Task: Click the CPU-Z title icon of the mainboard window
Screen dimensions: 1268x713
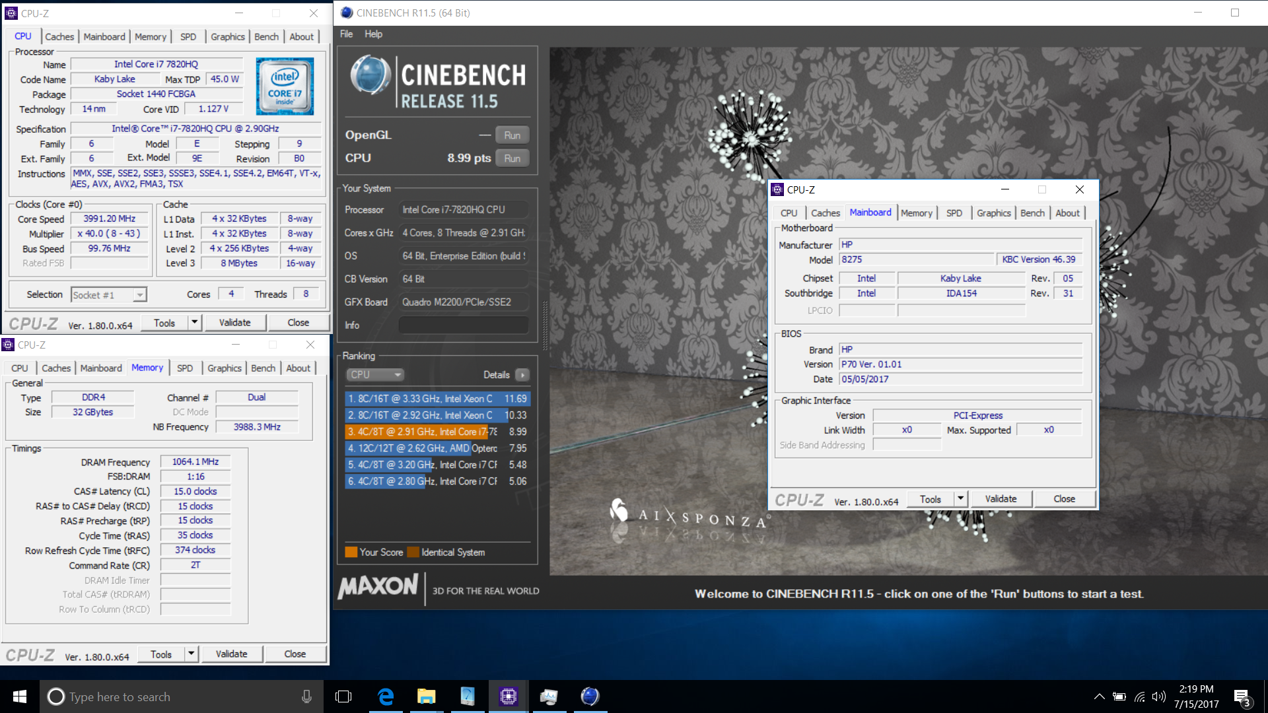Action: 778,189
